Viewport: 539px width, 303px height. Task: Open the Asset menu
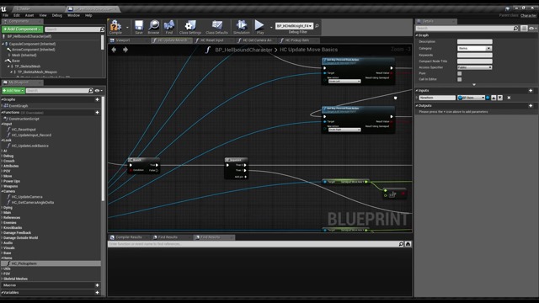tap(29, 15)
